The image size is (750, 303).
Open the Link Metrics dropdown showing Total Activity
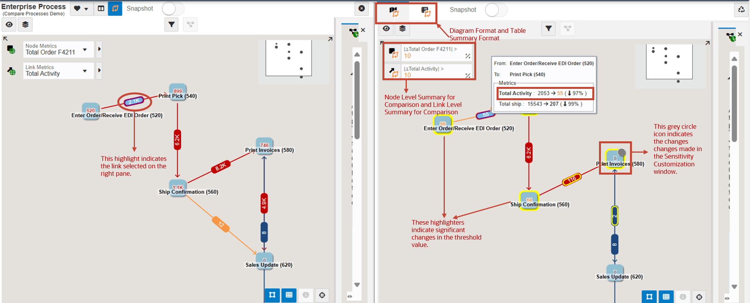click(x=58, y=71)
